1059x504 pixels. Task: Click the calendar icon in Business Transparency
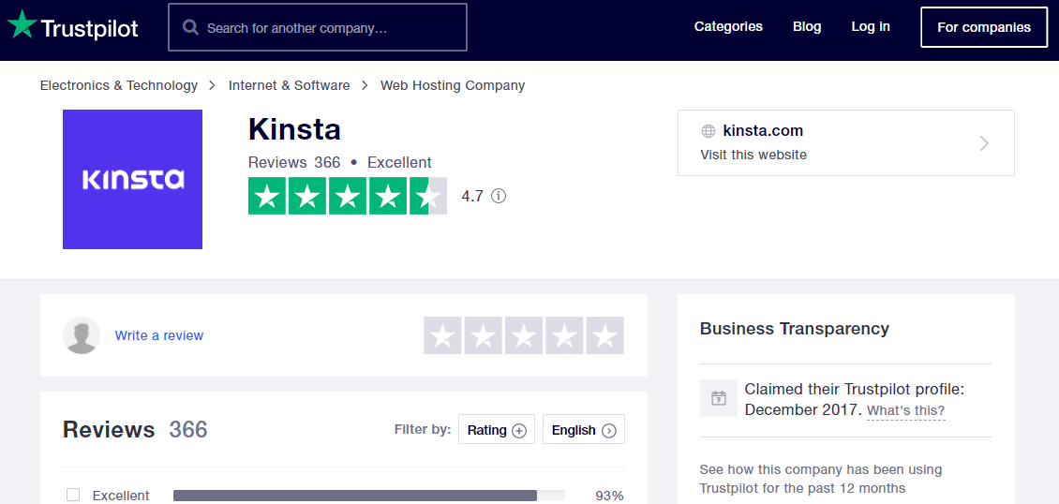719,398
